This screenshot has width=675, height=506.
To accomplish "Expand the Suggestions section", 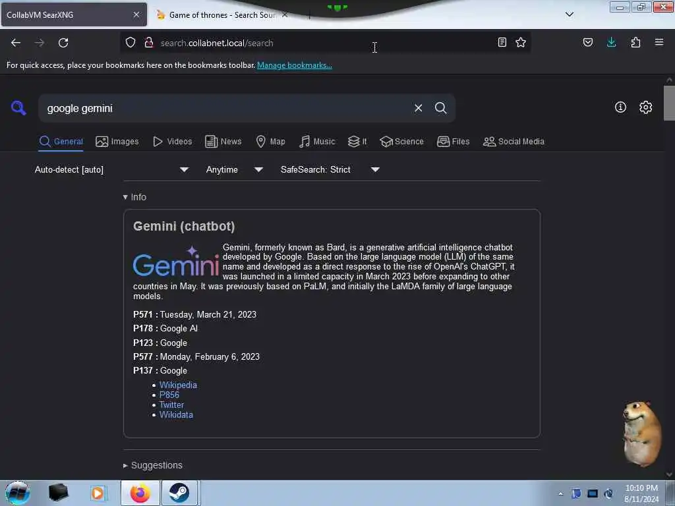I will pos(152,465).
